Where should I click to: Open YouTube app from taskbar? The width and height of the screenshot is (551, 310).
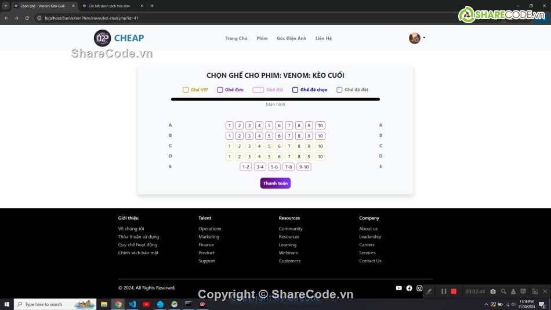[x=146, y=304]
